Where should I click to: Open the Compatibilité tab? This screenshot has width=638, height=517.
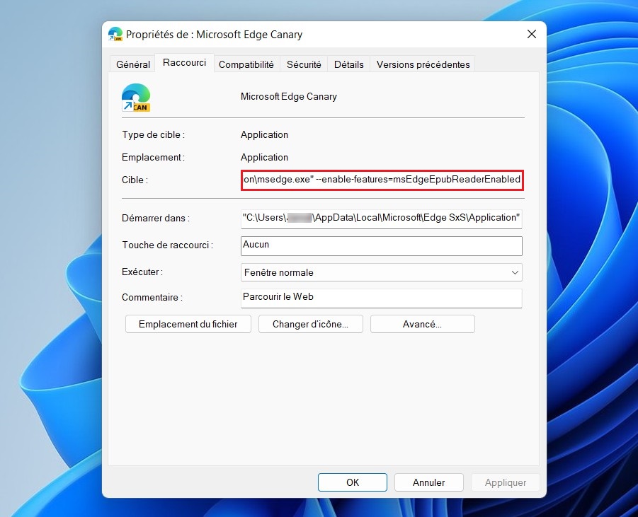tap(246, 64)
